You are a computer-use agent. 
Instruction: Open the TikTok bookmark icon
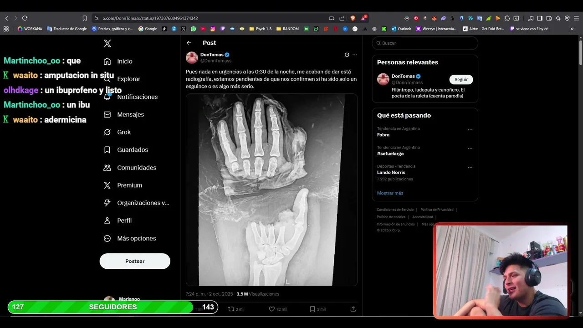click(164, 29)
